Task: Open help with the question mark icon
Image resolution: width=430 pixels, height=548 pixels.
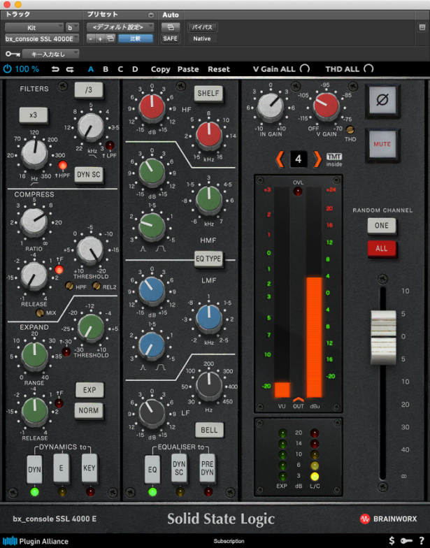Action: [421, 541]
